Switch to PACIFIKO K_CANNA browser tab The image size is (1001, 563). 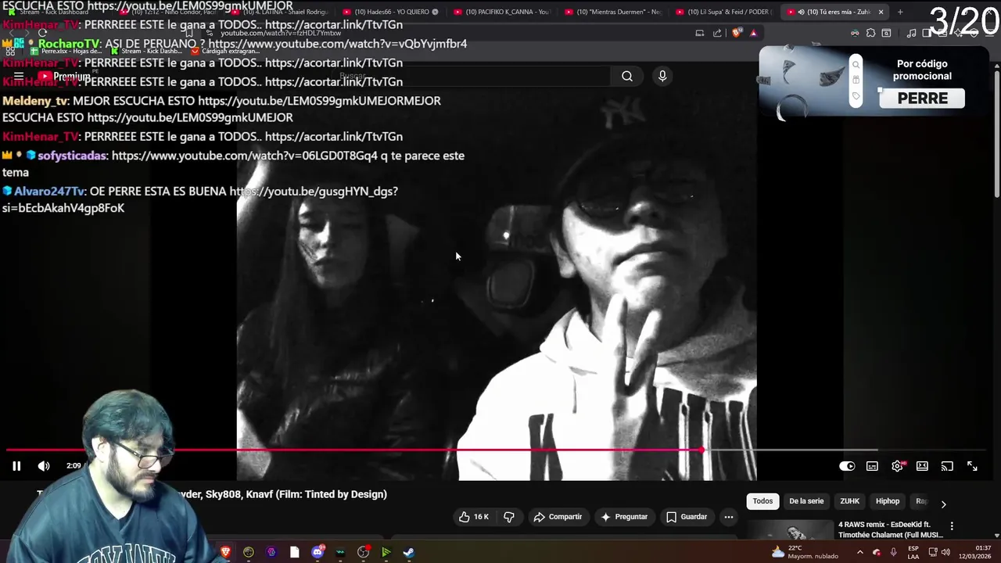503,12
